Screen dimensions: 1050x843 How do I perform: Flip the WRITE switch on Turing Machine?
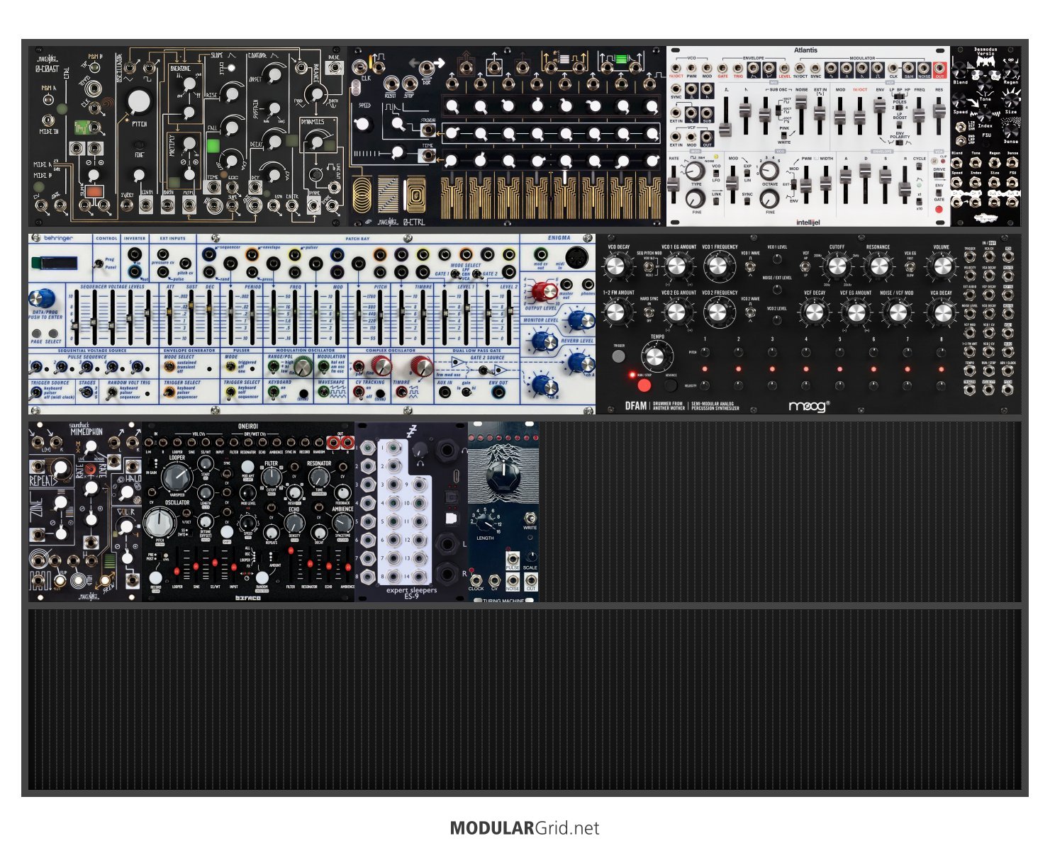(x=529, y=518)
